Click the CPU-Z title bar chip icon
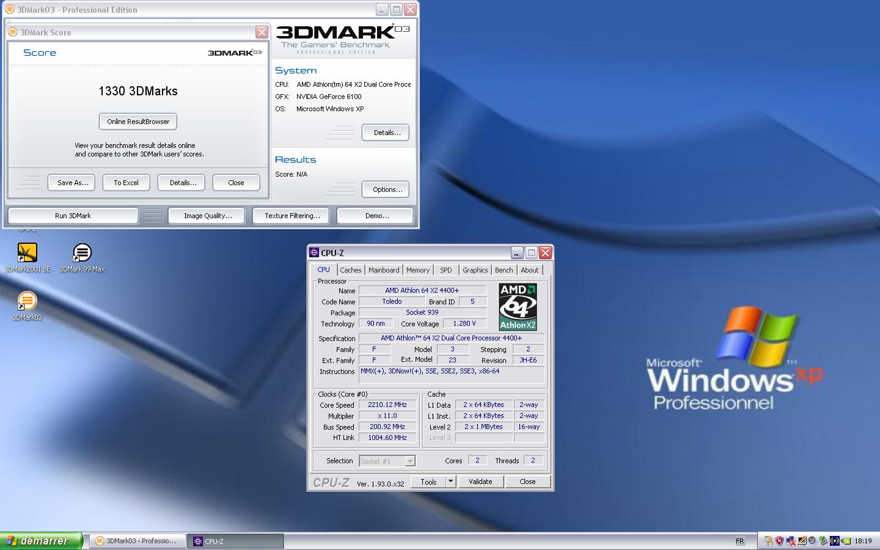The width and height of the screenshot is (880, 550). point(314,252)
